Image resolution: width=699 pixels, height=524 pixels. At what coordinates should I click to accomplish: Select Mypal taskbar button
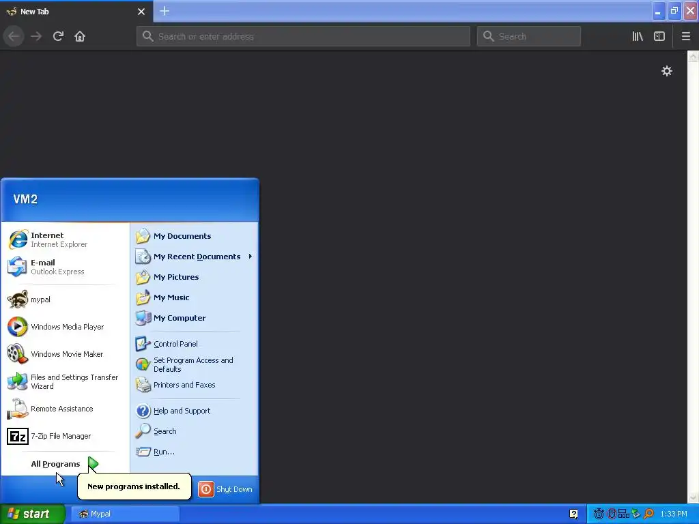pyautogui.click(x=125, y=514)
